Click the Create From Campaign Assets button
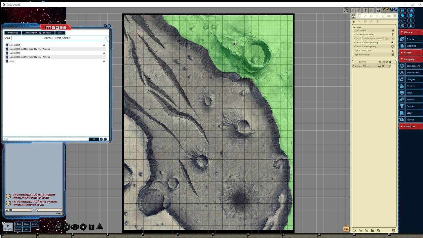The image size is (423, 238). [38, 33]
